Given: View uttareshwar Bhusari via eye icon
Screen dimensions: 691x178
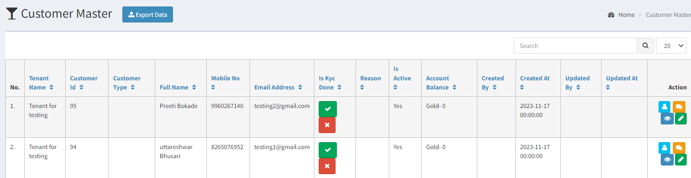Looking at the screenshot, I should 667,159.
